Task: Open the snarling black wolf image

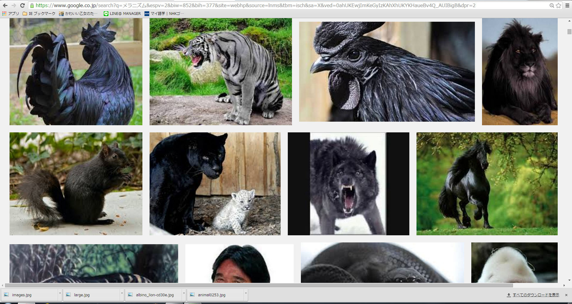Action: pyautogui.click(x=349, y=184)
